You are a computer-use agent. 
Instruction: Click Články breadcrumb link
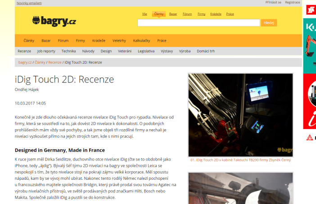(x=40, y=62)
